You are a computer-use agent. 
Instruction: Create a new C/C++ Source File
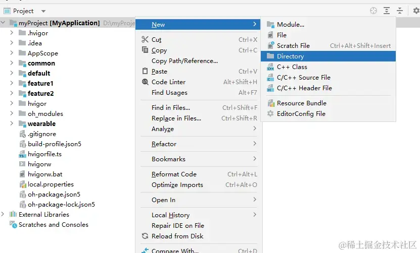[x=328, y=78]
